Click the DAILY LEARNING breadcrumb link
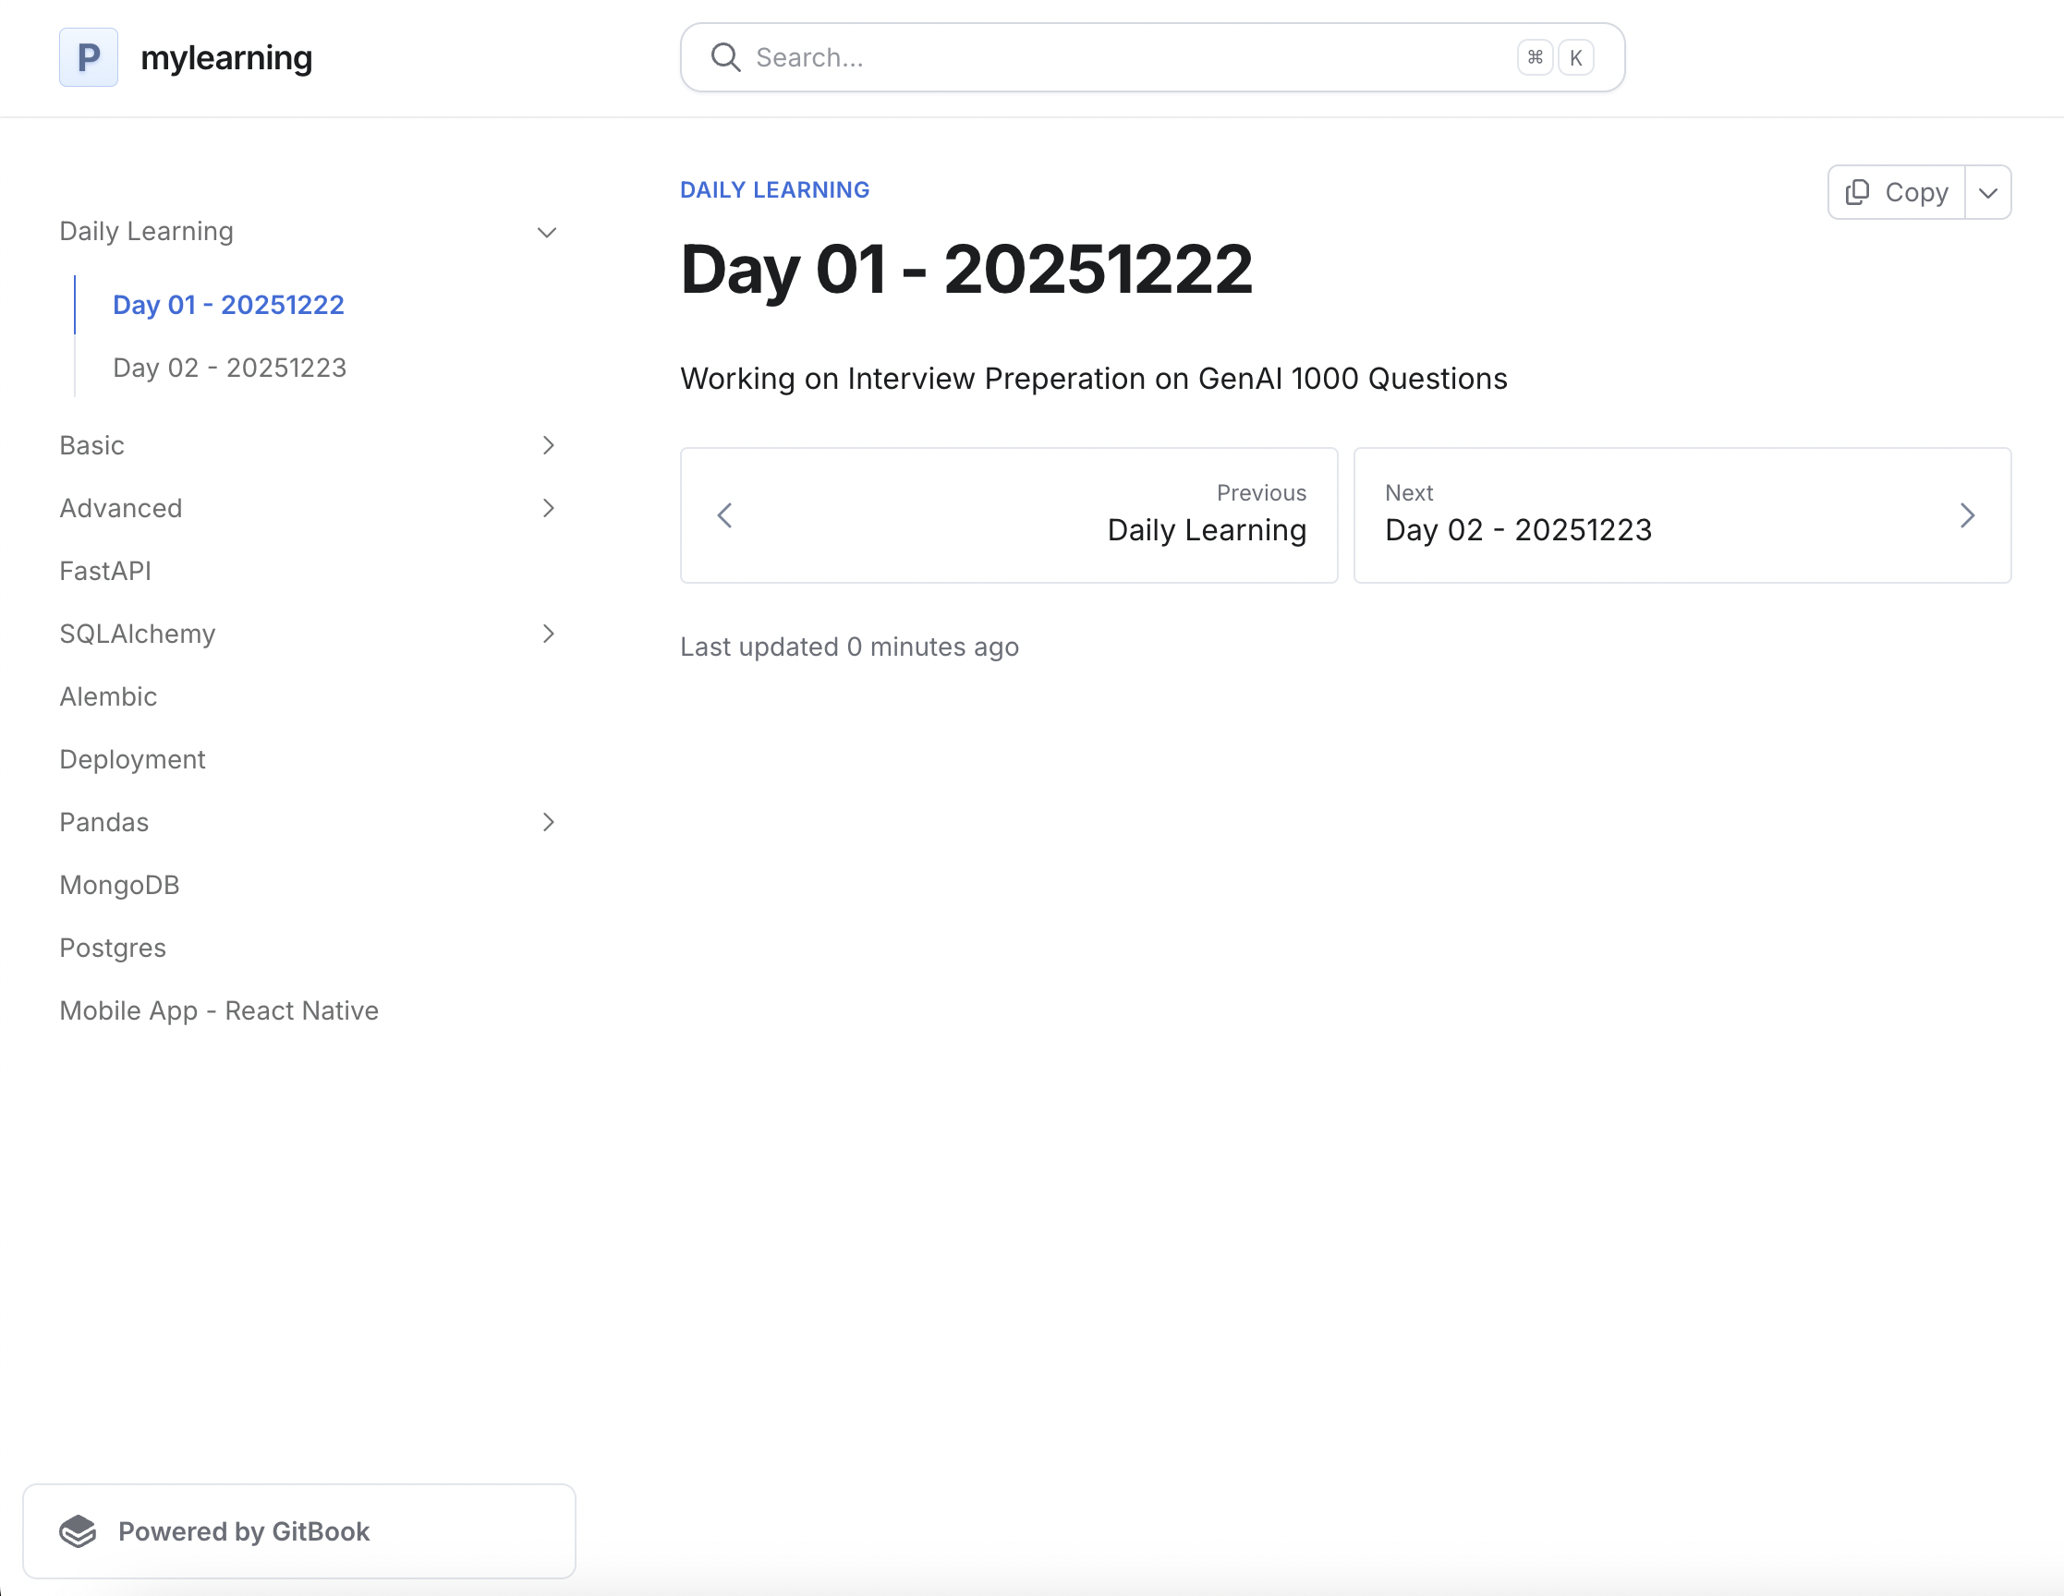The image size is (2064, 1596). pos(774,190)
